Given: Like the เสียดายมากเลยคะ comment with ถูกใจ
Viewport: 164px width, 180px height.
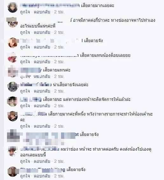Looking at the screenshot, I should (25, 12).
